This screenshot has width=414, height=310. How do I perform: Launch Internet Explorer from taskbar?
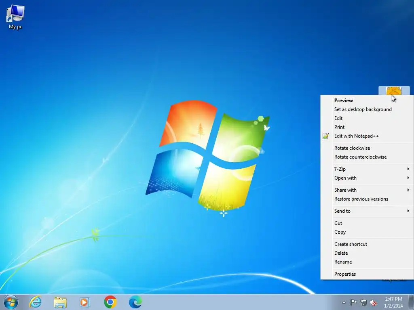point(36,302)
